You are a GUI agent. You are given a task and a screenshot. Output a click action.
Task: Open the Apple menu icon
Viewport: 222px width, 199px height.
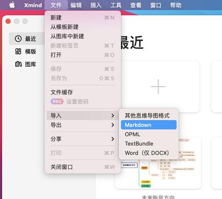click(12, 5)
